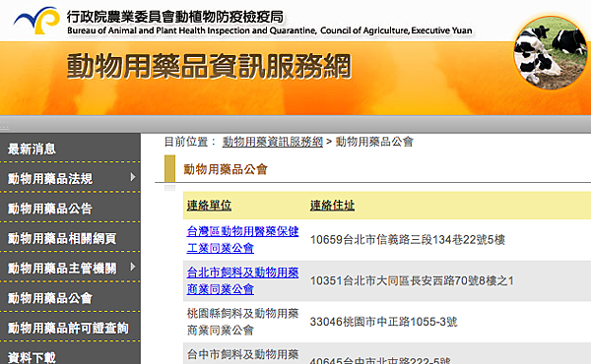Open 台灣區動物用醫藥保健工業同業公會 link
Image resolution: width=591 pixels, height=364 pixels.
(242, 239)
